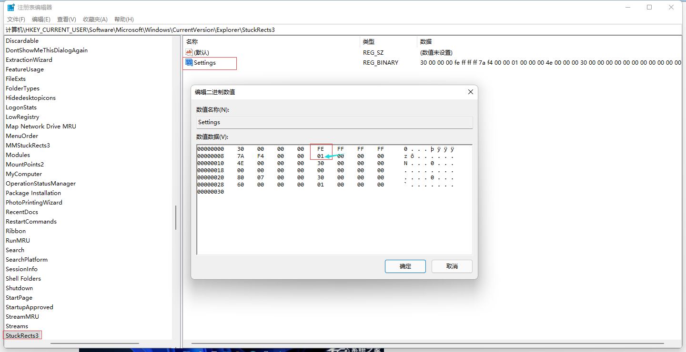Viewport: 686px width, 352px height.
Task: Open the 帮助(H) menu
Action: [x=123, y=19]
